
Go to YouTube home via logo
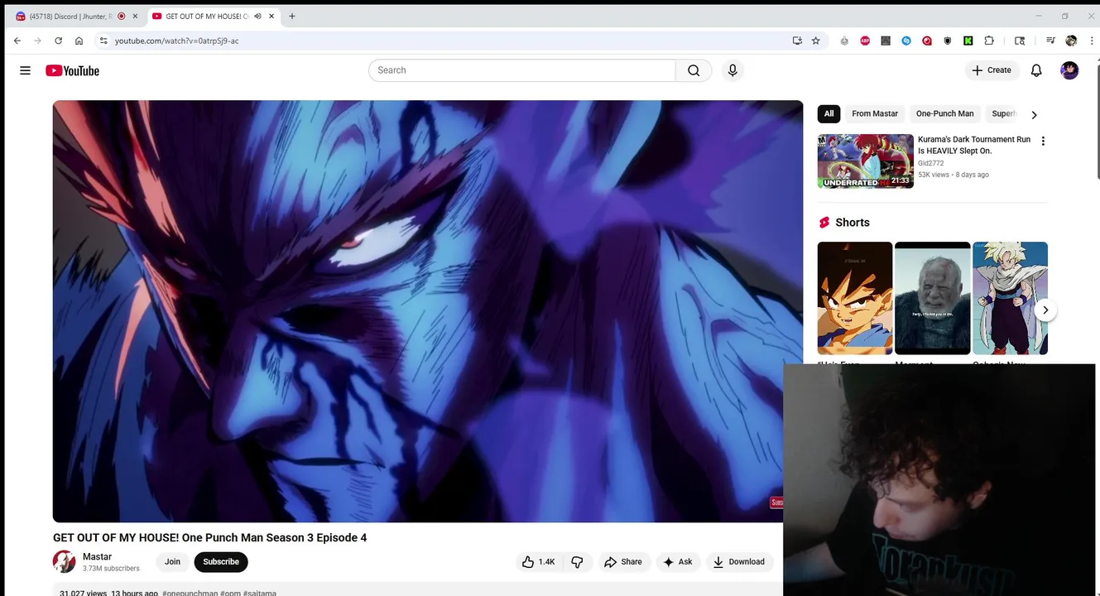[x=72, y=70]
